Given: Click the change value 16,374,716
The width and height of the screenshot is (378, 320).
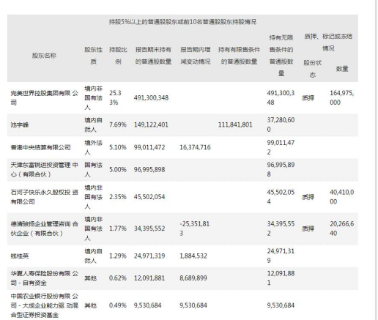Looking at the screenshot, I should point(195,147).
